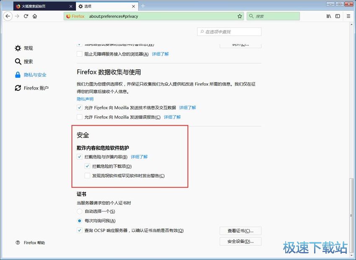Click the gear icon beside 常规
Viewport: 356px width, 260px height.
point(18,48)
